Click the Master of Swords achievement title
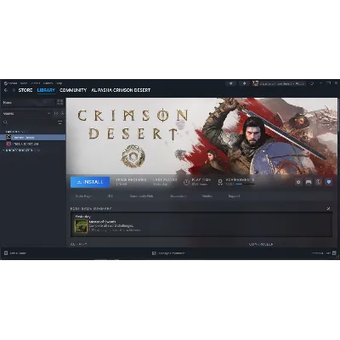The width and height of the screenshot is (340, 340). 102,222
